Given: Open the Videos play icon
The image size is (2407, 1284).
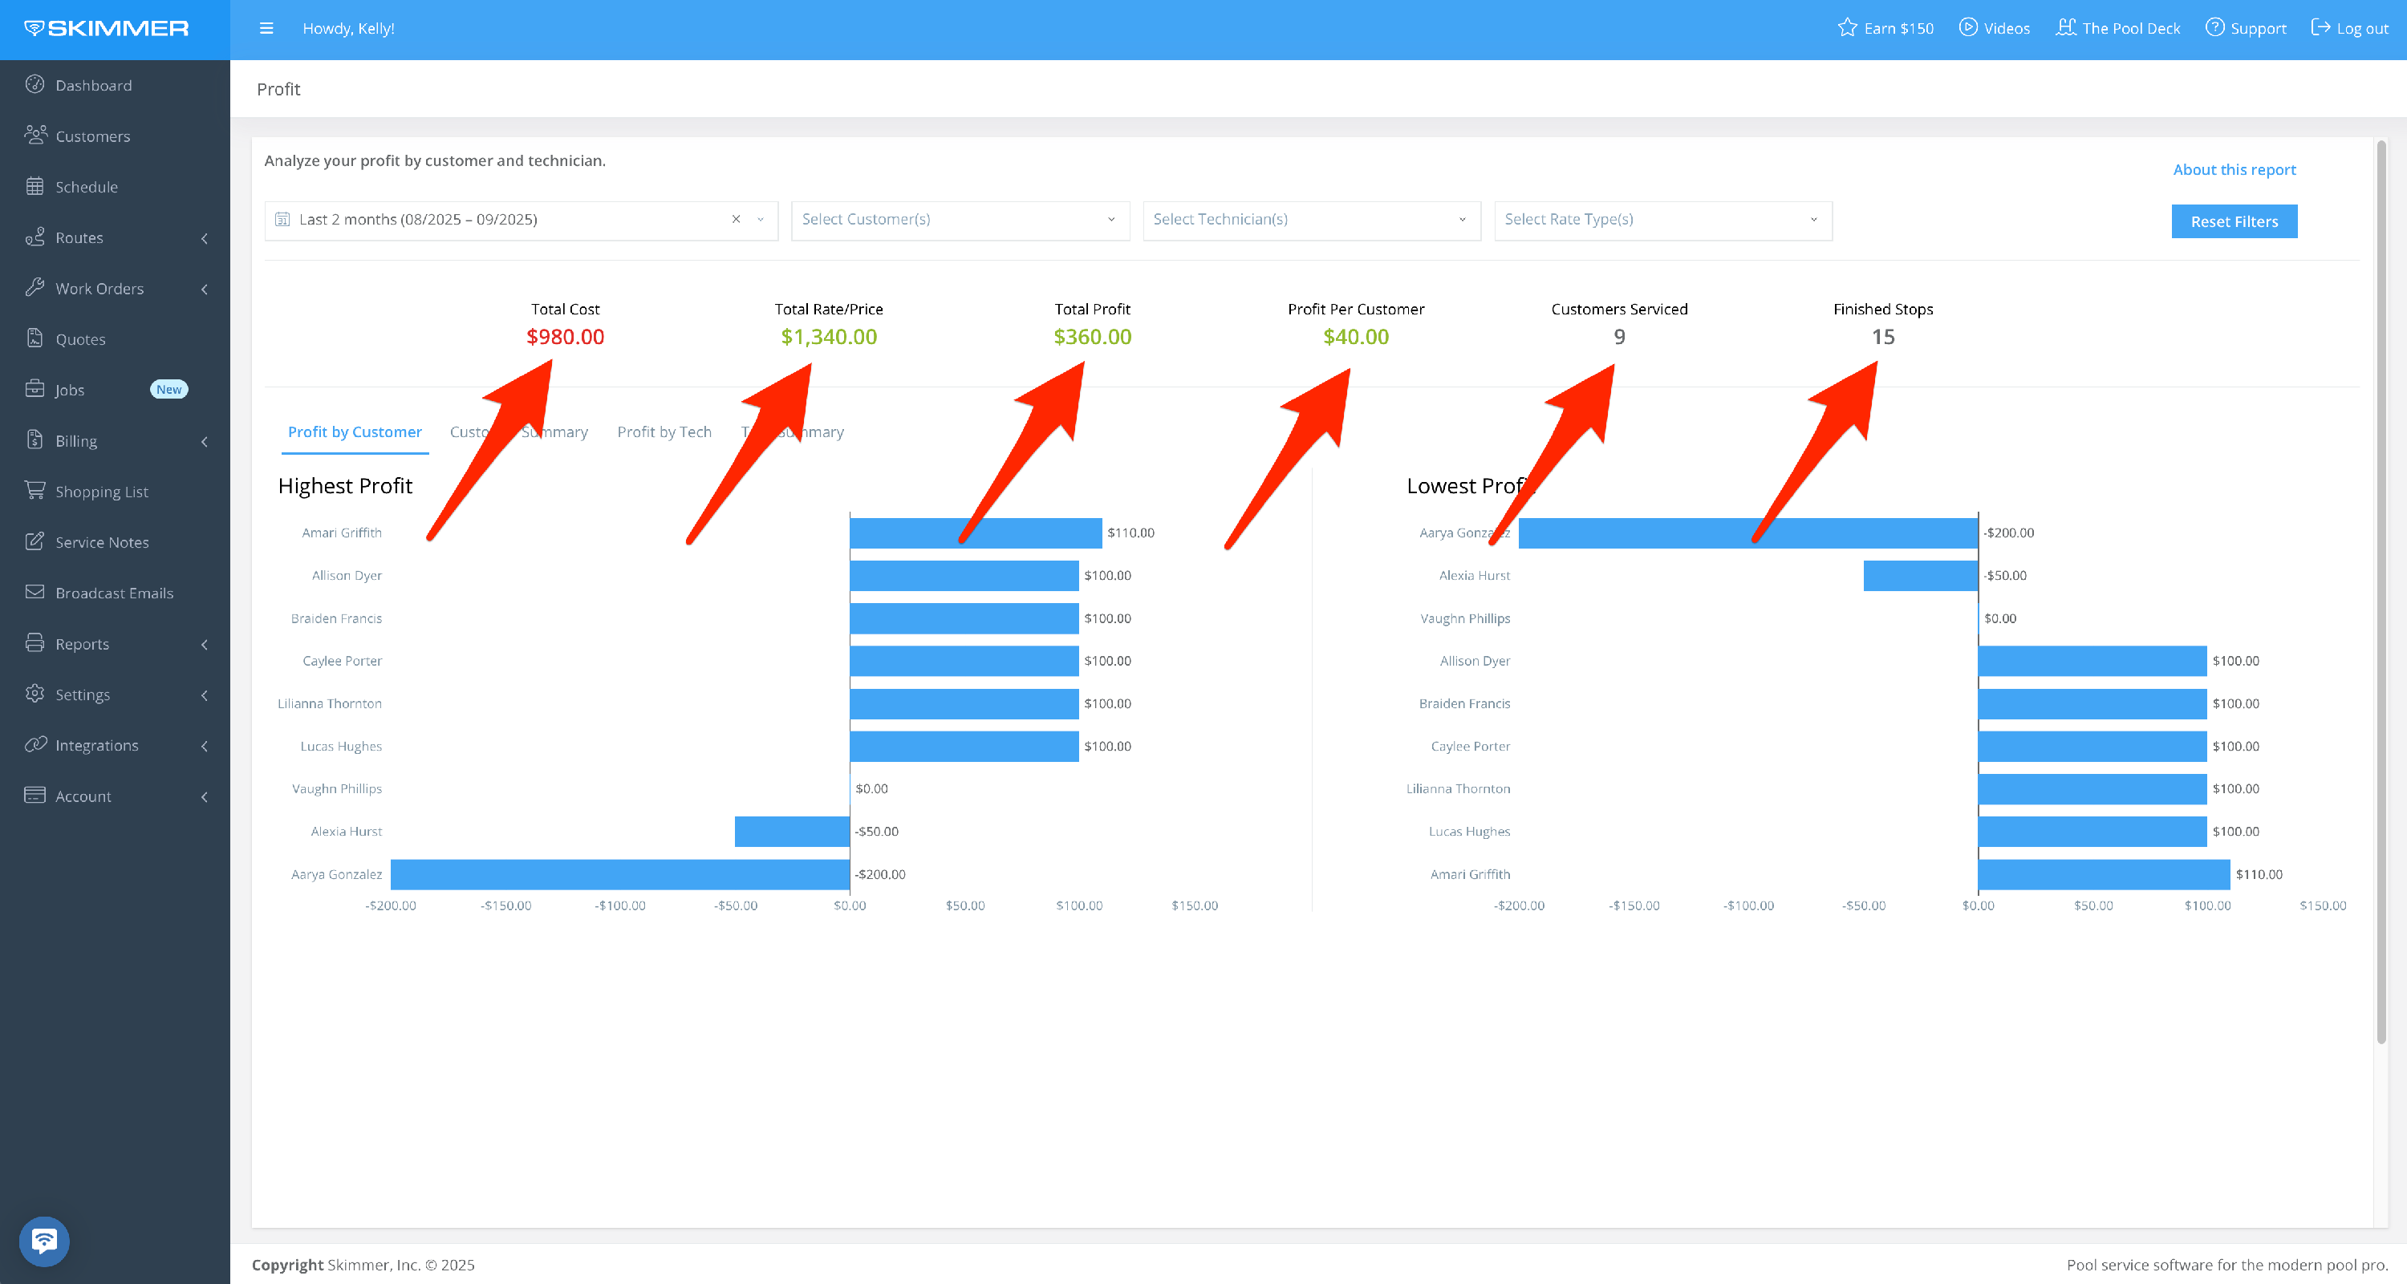Looking at the screenshot, I should (1968, 28).
